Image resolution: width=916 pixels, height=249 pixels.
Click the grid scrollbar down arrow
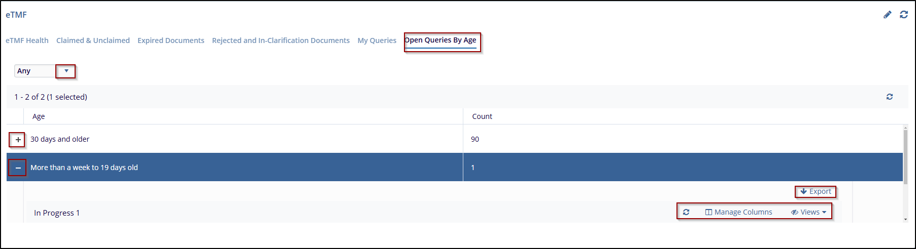click(905, 219)
